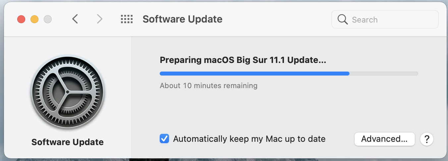Click the large Software Update gear icon
Image resolution: width=448 pixels, height=161 pixels.
point(68,91)
